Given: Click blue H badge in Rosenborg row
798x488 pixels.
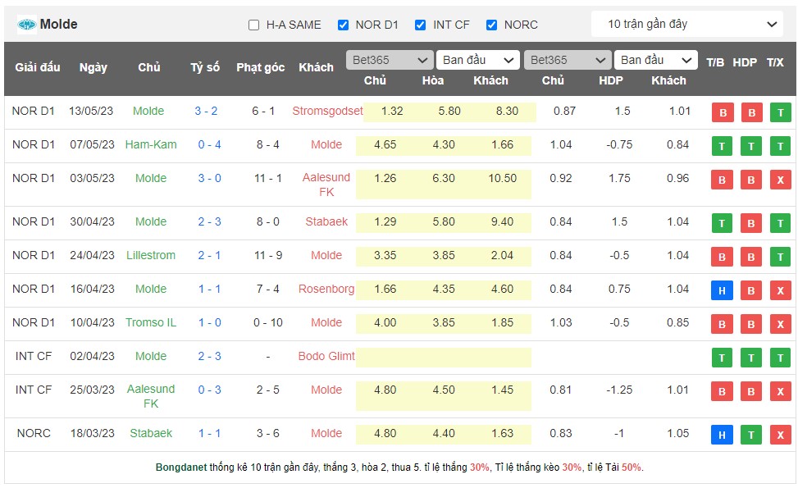Looking at the screenshot, I should (x=722, y=290).
